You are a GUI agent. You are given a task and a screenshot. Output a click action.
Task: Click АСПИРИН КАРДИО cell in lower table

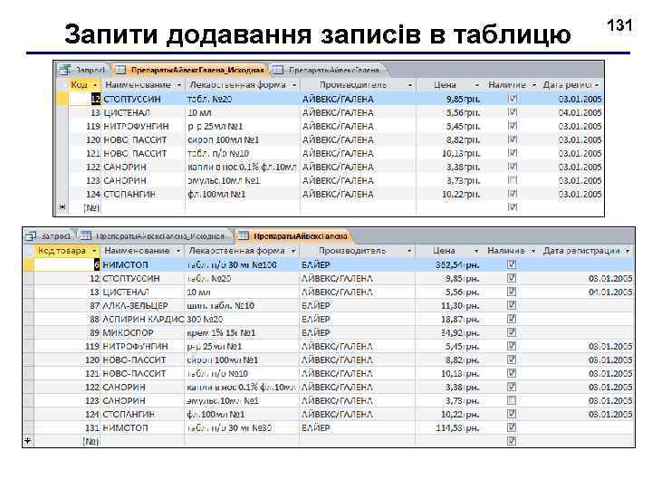tap(143, 319)
